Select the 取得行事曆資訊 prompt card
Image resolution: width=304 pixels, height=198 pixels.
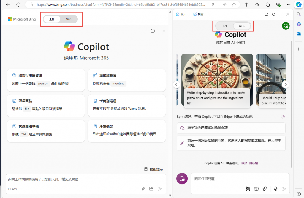46,80
